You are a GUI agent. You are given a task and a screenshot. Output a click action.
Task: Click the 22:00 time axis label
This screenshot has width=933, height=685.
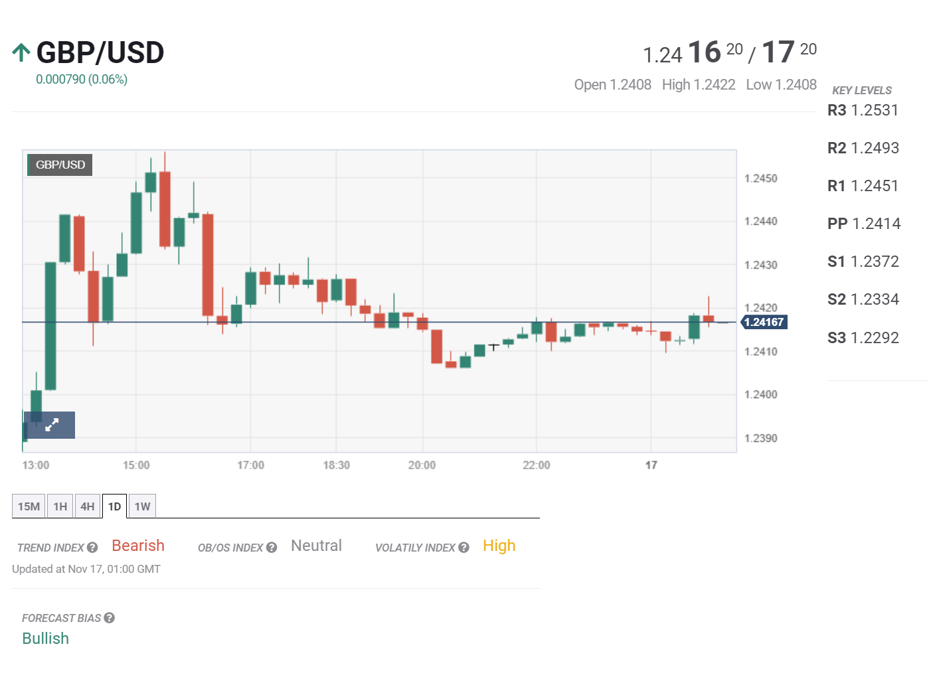click(536, 465)
